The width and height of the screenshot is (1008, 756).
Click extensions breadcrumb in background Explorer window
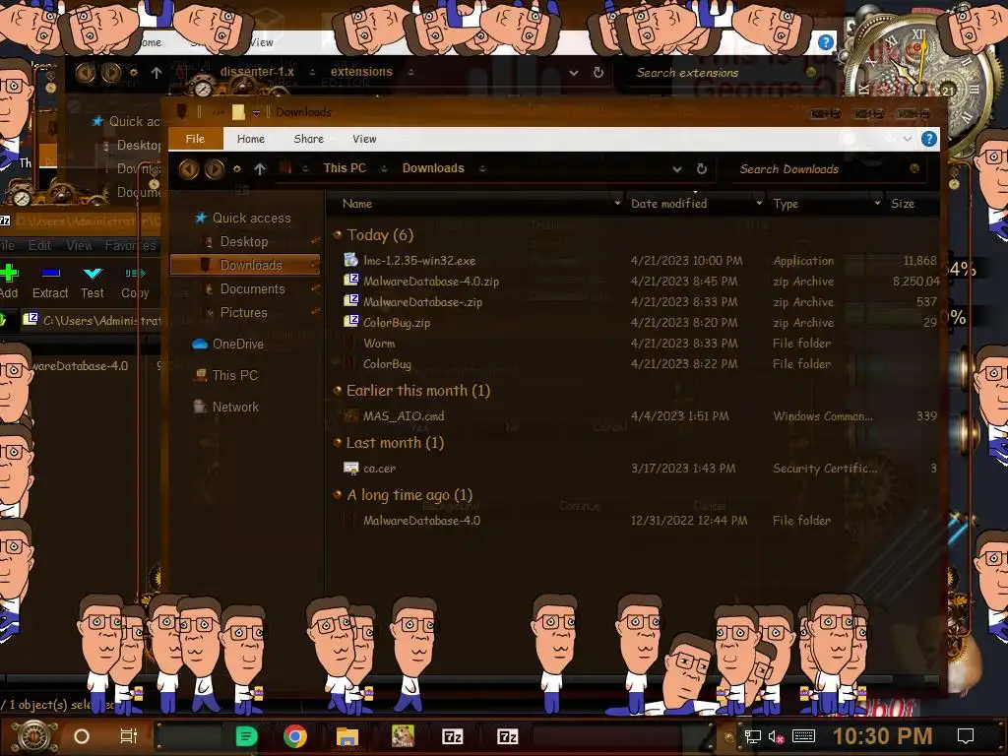[361, 72]
